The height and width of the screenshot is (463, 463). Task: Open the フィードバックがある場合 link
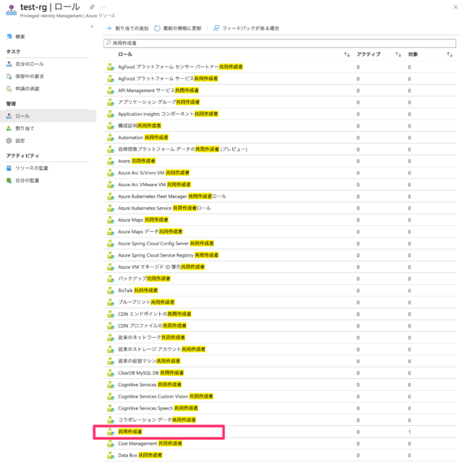point(246,28)
